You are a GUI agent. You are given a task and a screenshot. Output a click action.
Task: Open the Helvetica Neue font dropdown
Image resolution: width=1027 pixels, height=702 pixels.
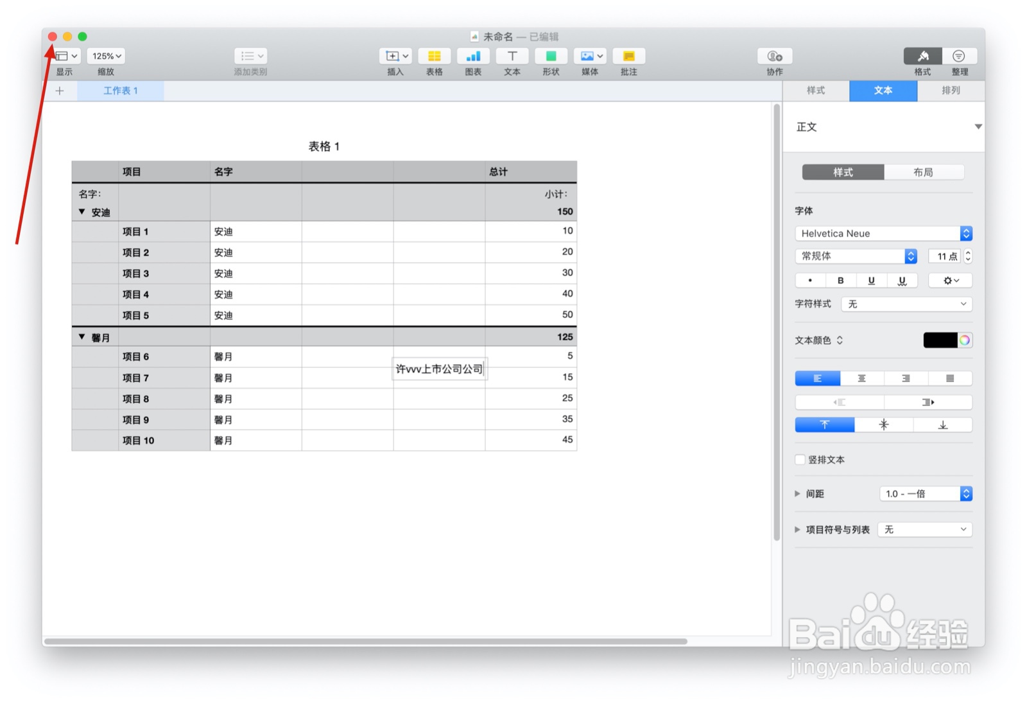(884, 233)
